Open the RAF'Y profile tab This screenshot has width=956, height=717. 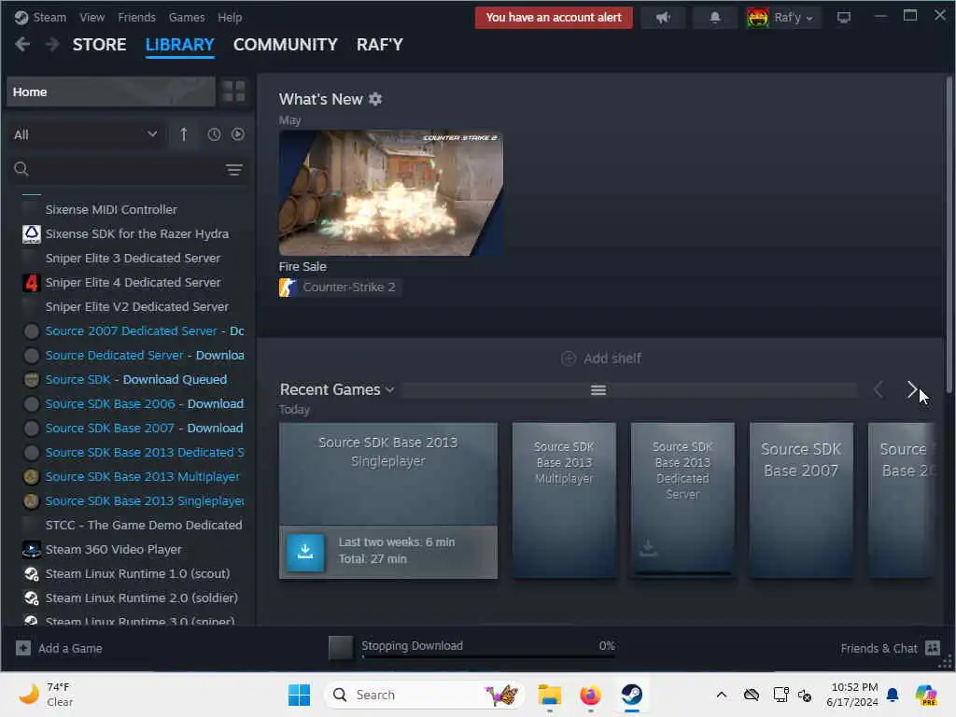click(380, 45)
